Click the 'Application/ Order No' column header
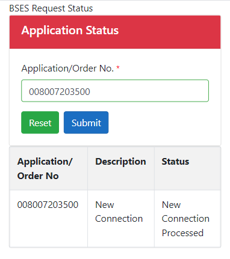Image resolution: width=230 pixels, height=259 pixels. tap(49, 168)
